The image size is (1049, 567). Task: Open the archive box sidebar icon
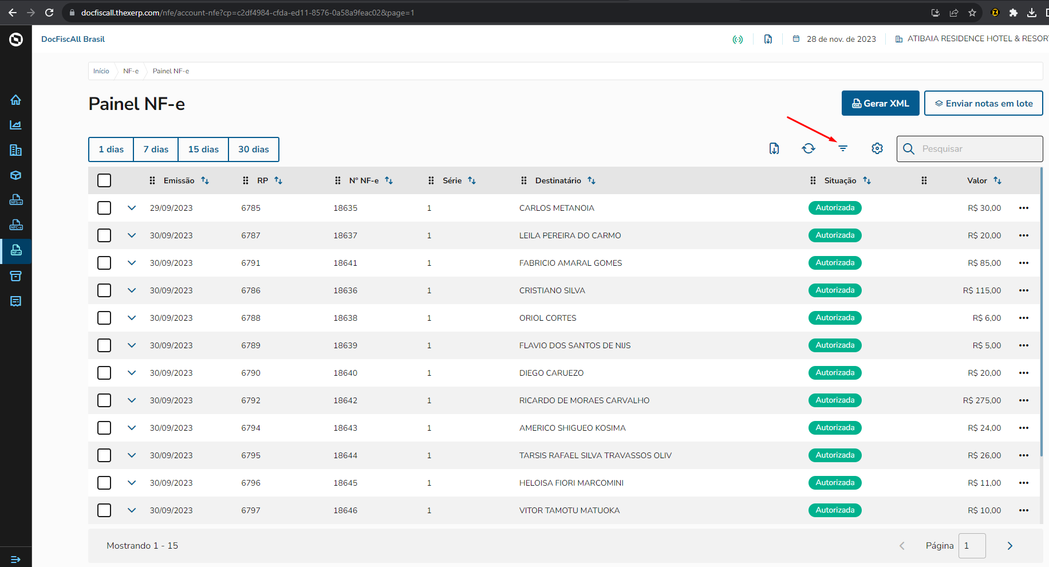[x=15, y=276]
